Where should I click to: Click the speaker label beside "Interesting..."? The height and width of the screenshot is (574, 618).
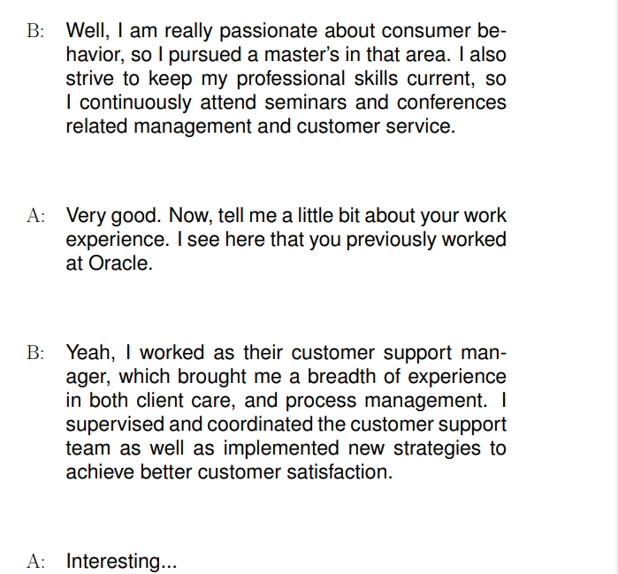pos(35,562)
